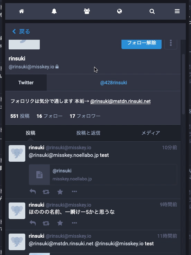Open the misskey.noellabo.jp link card

tap(103, 174)
